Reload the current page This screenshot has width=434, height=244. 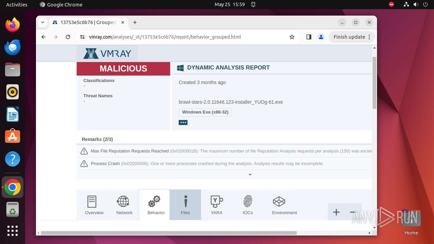pos(68,37)
